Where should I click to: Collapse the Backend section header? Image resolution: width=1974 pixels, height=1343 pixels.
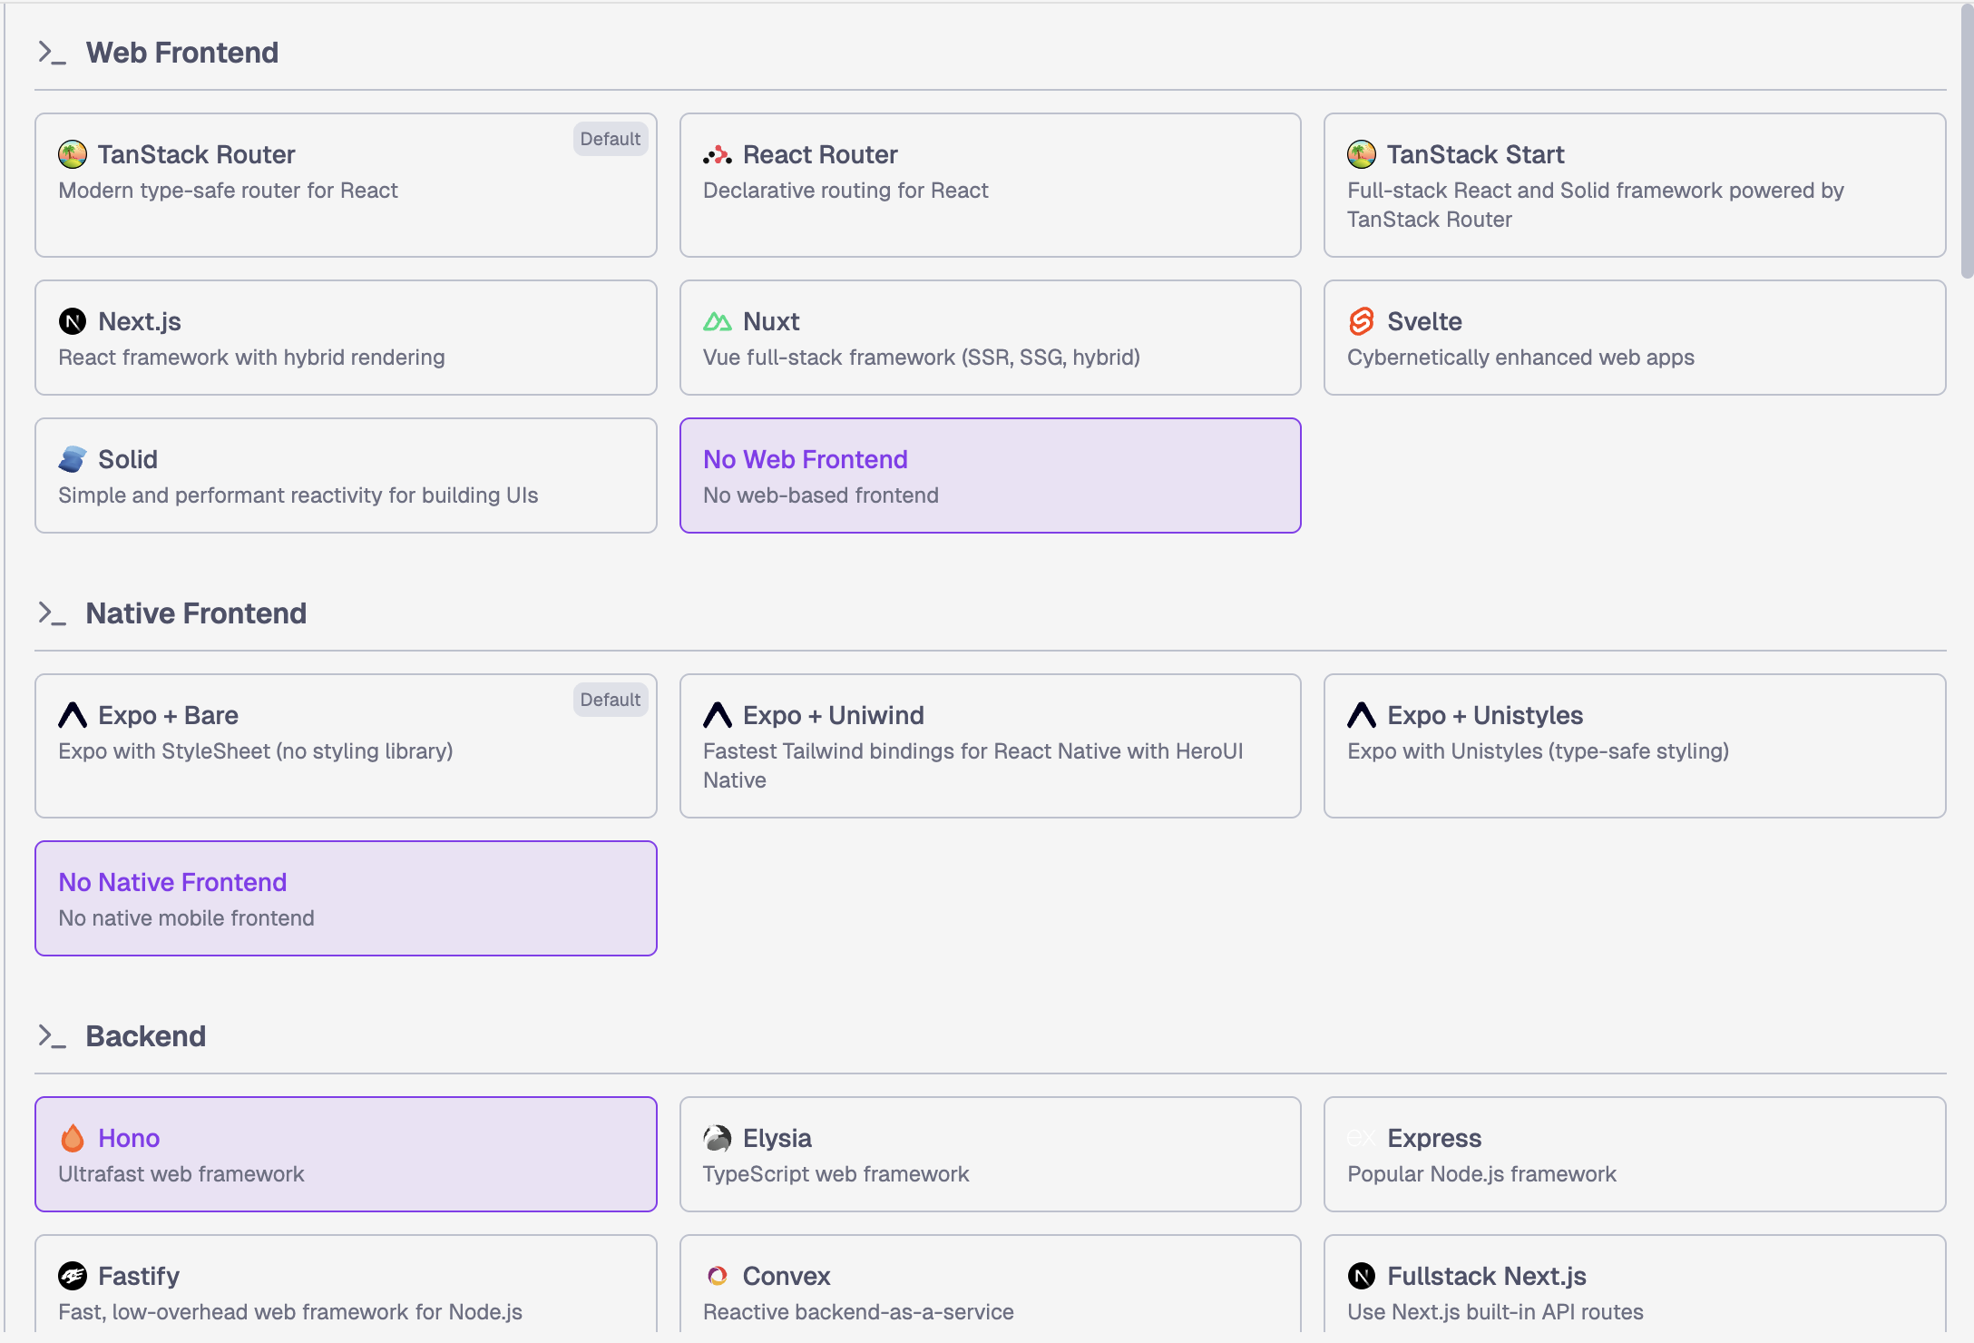145,1036
